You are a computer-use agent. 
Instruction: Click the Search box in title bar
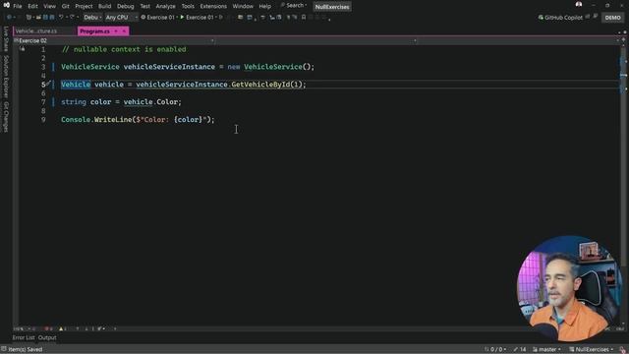(x=294, y=5)
